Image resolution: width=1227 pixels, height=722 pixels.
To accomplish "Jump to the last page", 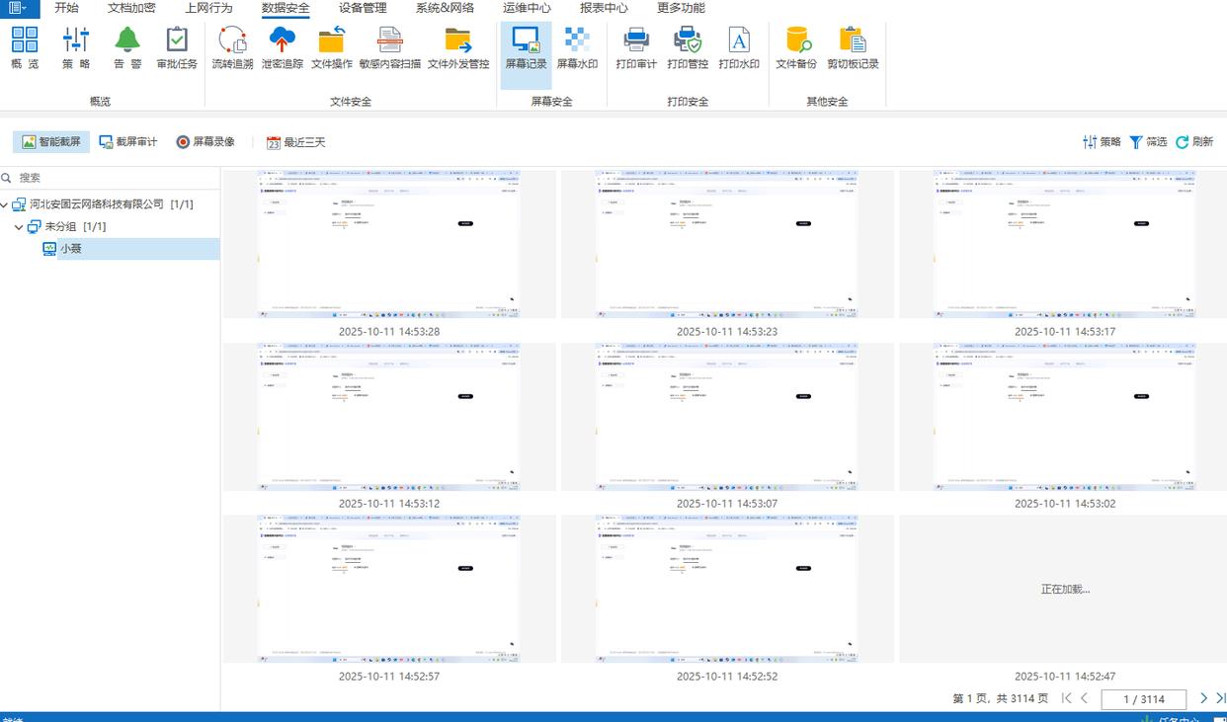I will (x=1220, y=698).
